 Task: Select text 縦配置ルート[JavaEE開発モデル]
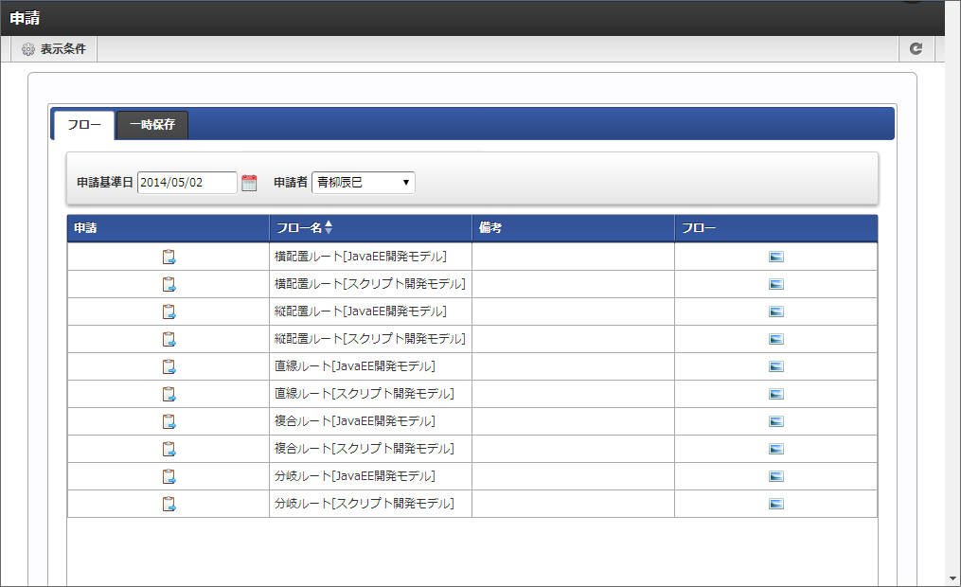(x=361, y=311)
